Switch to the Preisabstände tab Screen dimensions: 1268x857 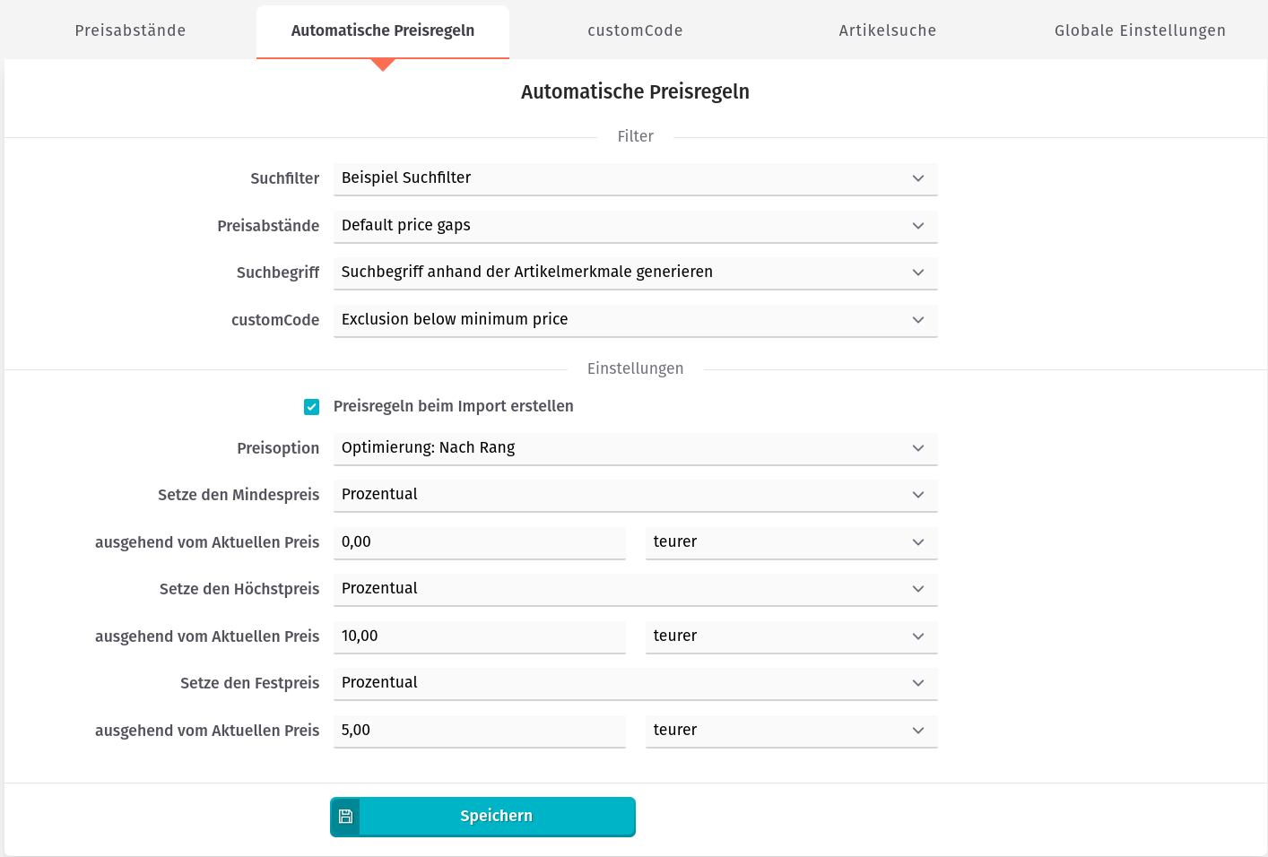[x=130, y=30]
